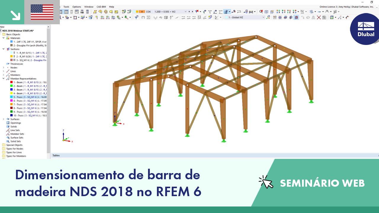Expand the Lines tree node
The height and width of the screenshot is (213, 379).
4,71
